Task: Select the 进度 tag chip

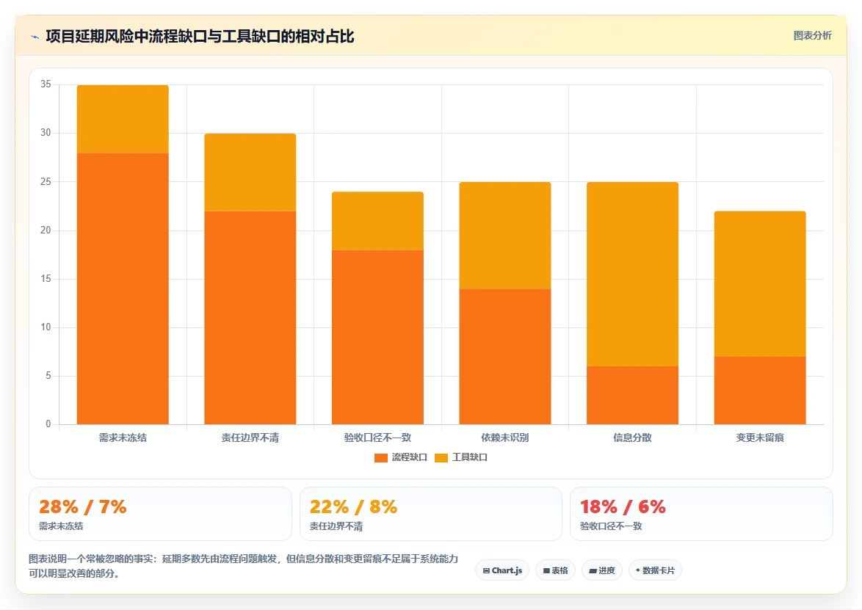Action: (602, 570)
